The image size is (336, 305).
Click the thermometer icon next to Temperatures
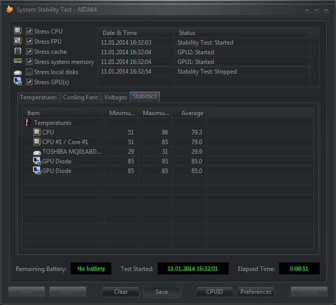tap(28, 123)
